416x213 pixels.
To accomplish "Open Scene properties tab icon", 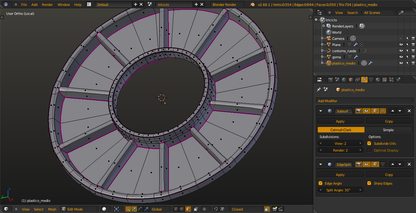I will (337, 80).
